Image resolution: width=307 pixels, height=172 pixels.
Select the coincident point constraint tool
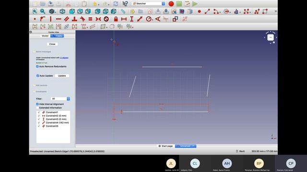[35, 19]
